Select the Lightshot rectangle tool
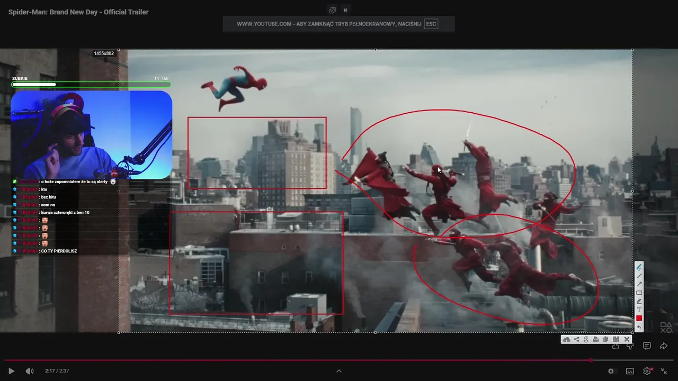The width and height of the screenshot is (678, 381). pos(639,293)
